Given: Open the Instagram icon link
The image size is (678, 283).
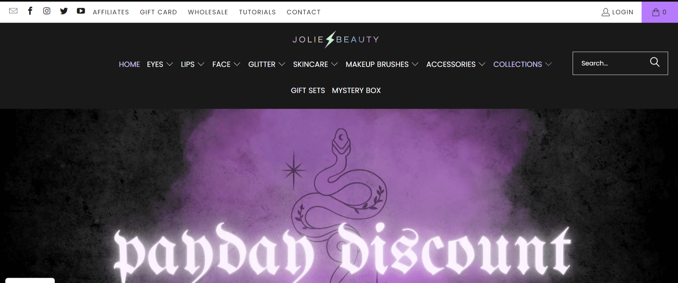Looking at the screenshot, I should point(47,11).
